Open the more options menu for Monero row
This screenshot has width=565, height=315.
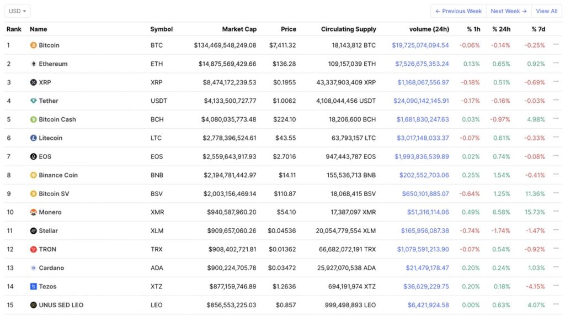coord(556,212)
